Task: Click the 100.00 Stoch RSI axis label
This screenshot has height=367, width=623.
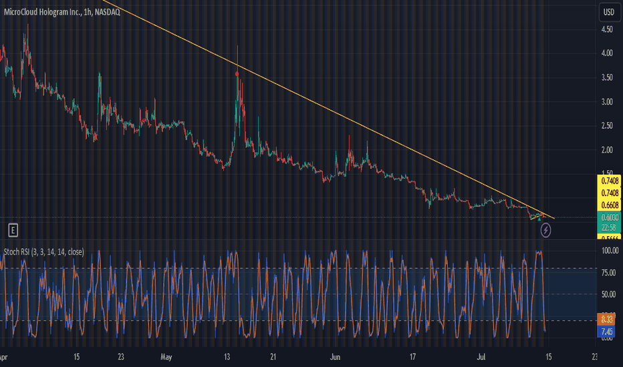Action: click(610, 251)
